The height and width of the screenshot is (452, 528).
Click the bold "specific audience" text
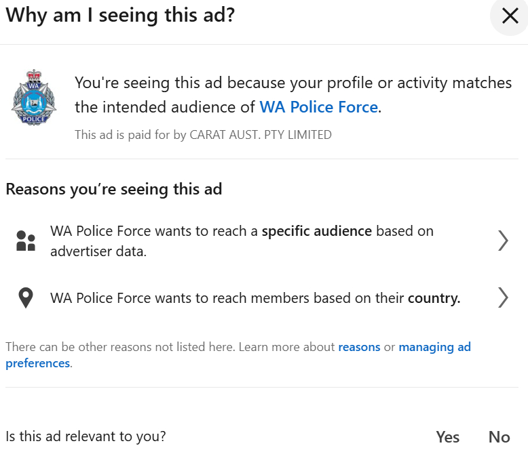click(316, 231)
